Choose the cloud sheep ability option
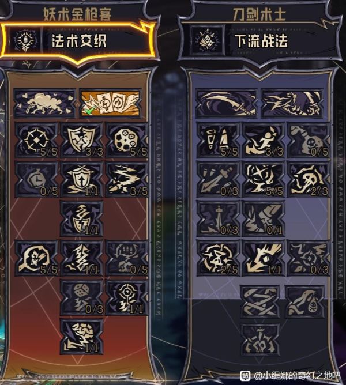Viewport: 346px width, 385px height. [45, 103]
